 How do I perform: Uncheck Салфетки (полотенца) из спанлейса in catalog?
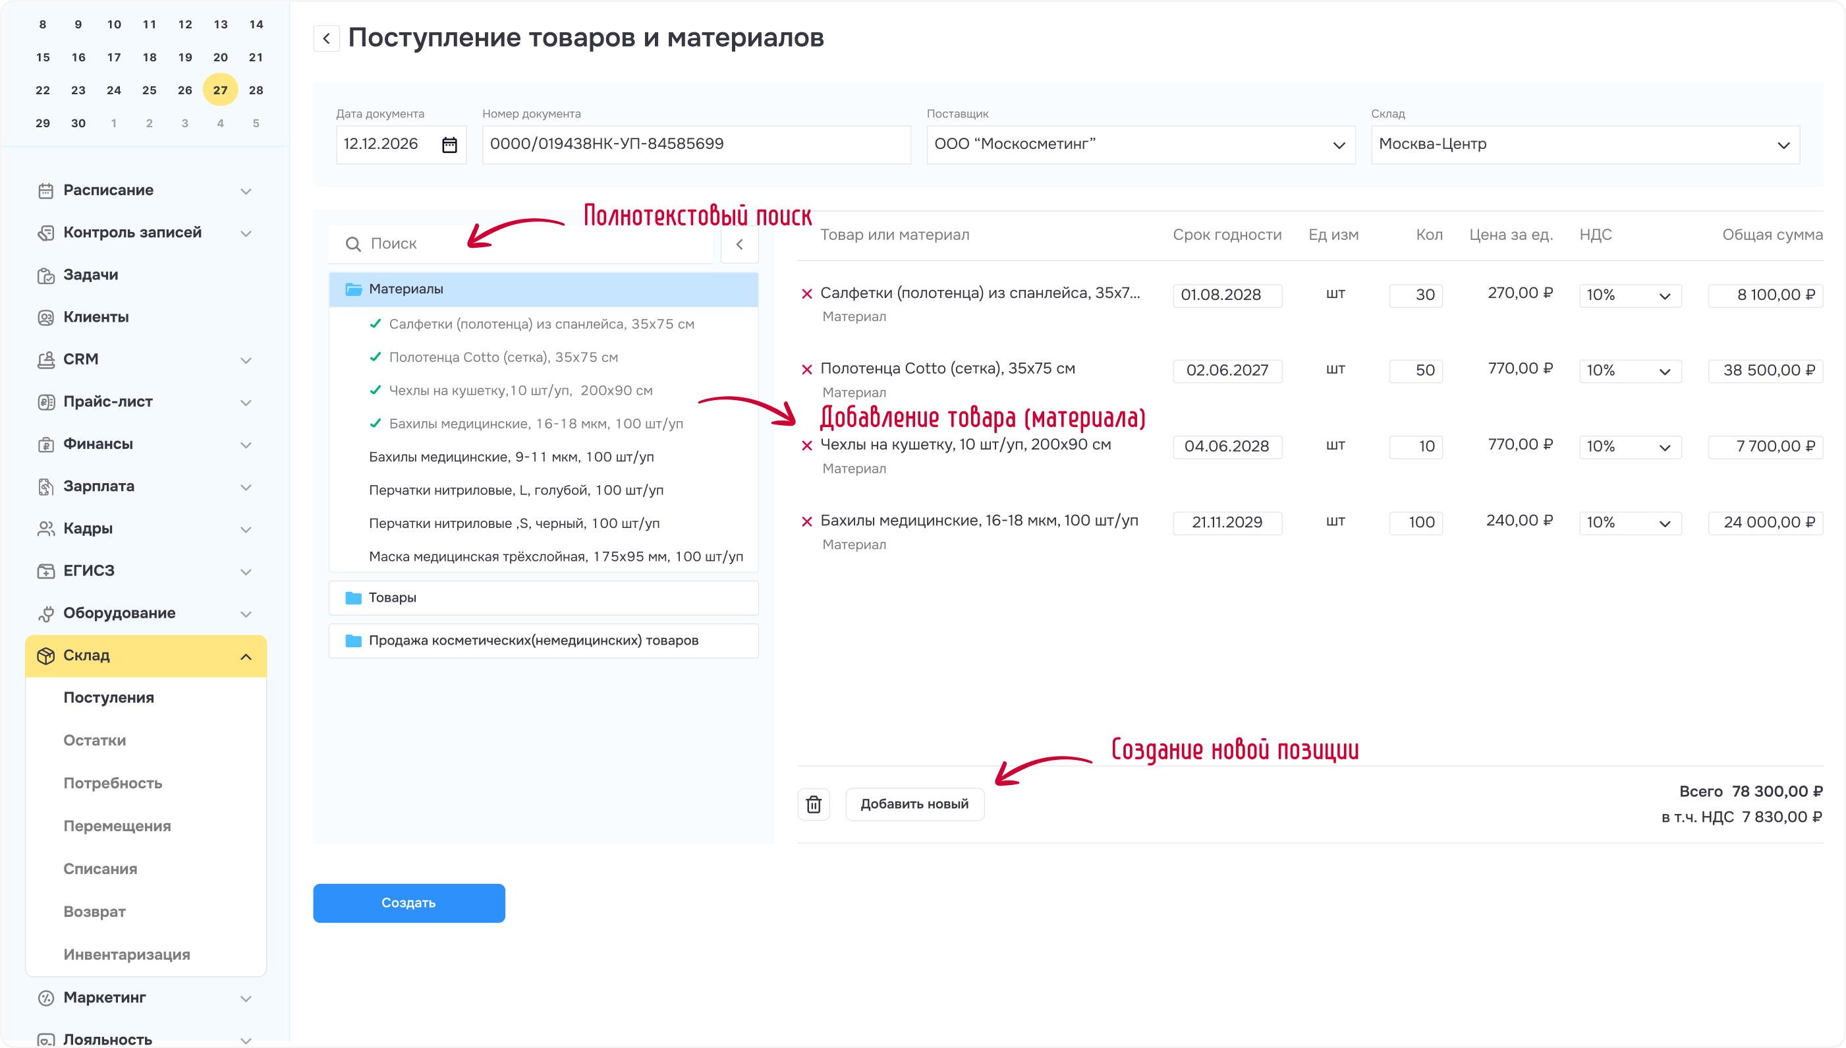click(x=375, y=324)
